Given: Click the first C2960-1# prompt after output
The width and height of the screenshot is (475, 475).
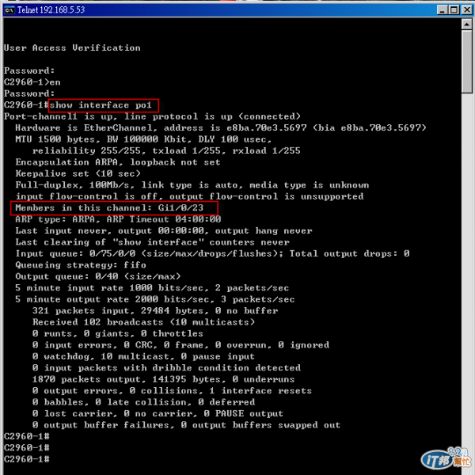Looking at the screenshot, I should (27, 436).
